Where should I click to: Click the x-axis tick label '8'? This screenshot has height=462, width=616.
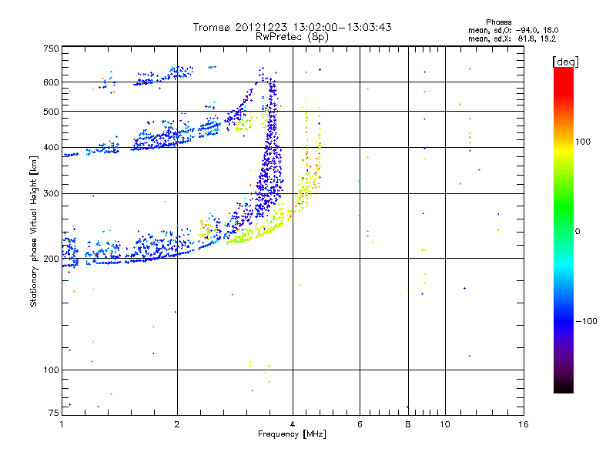click(x=408, y=424)
